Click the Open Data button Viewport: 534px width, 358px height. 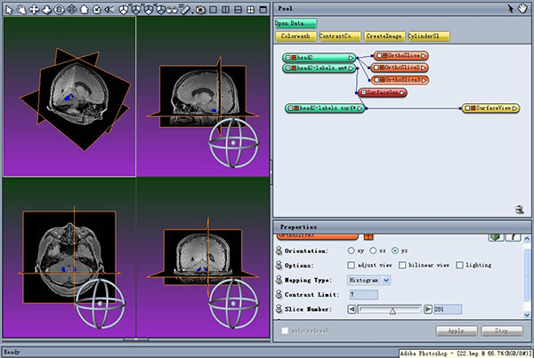click(x=295, y=23)
